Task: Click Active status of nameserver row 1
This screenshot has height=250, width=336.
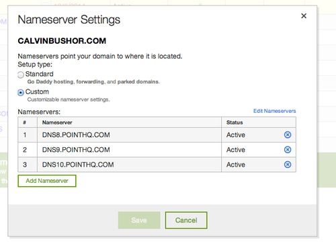Action: pyautogui.click(x=236, y=135)
